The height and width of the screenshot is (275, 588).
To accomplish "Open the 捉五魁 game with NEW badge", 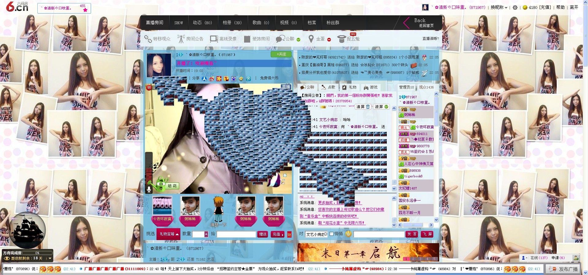I will pyautogui.click(x=349, y=38).
